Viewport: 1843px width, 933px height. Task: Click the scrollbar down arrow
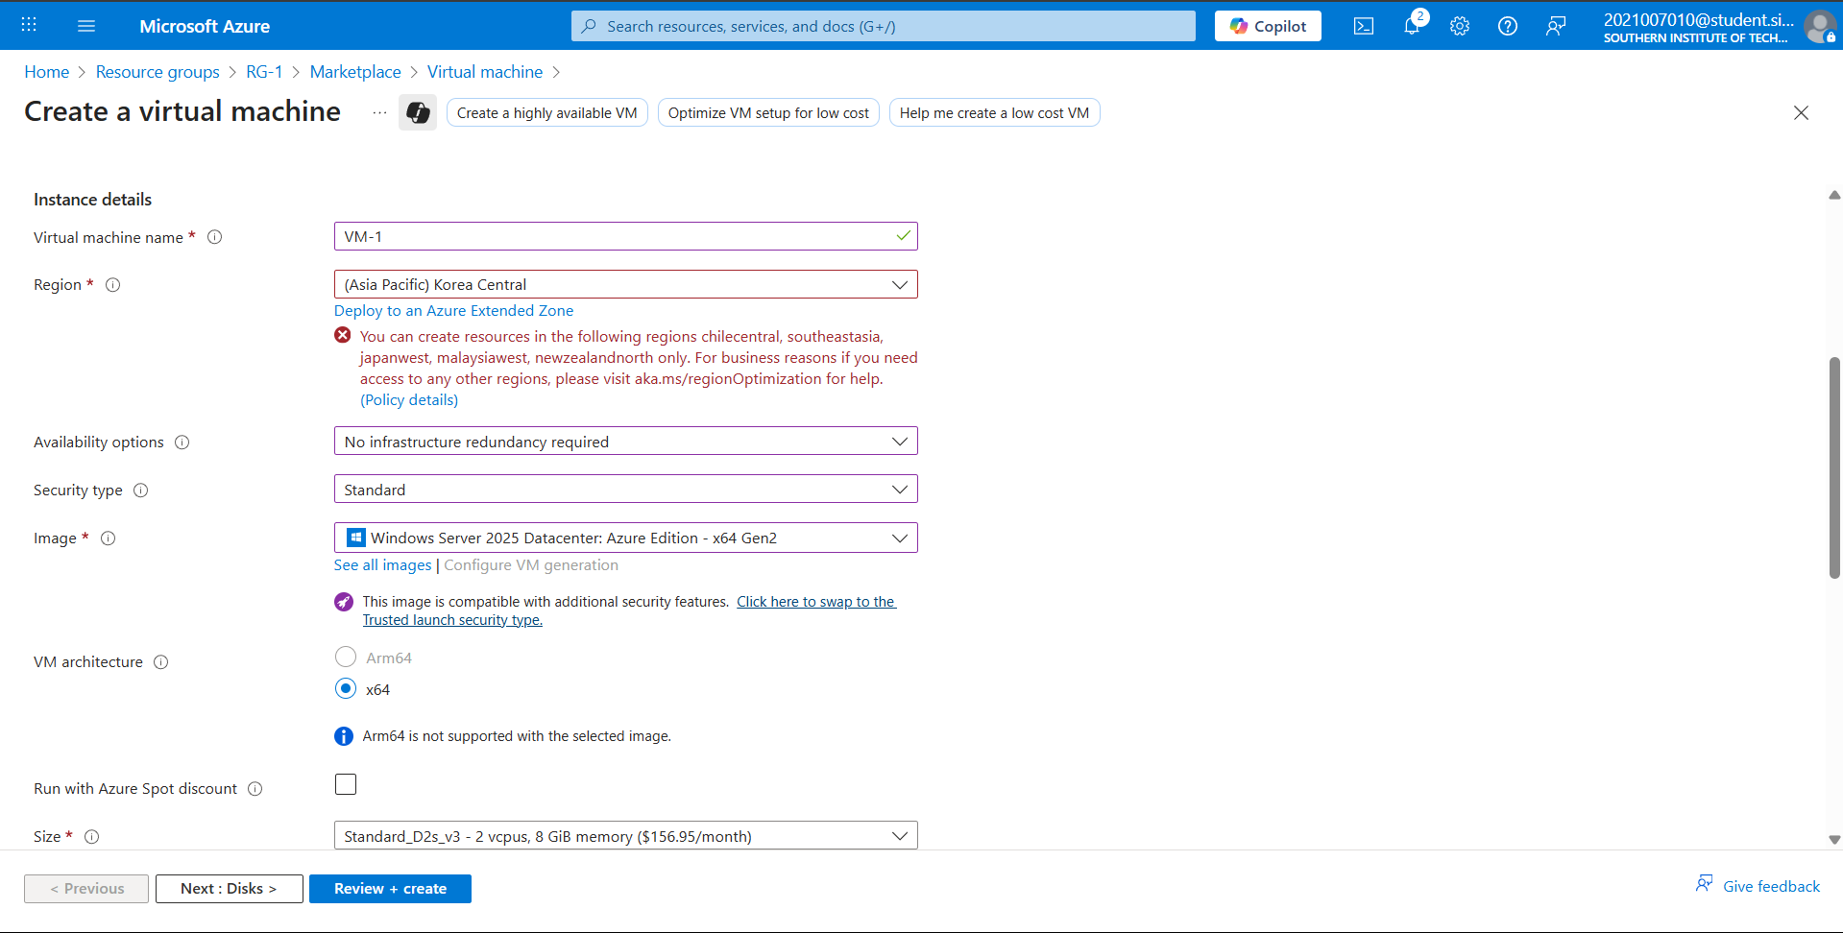coord(1834,840)
